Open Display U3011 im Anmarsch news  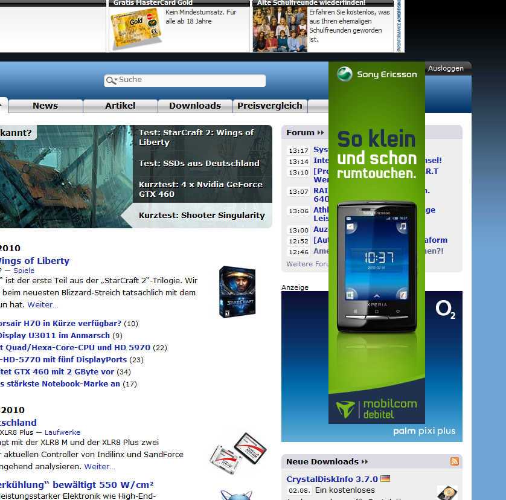click(x=54, y=336)
